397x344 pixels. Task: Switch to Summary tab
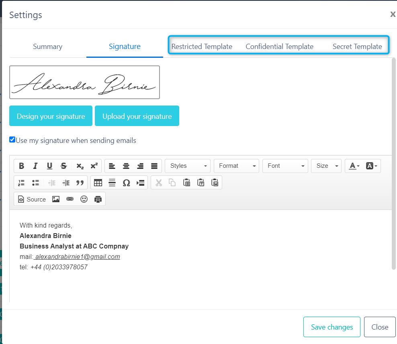tap(47, 47)
